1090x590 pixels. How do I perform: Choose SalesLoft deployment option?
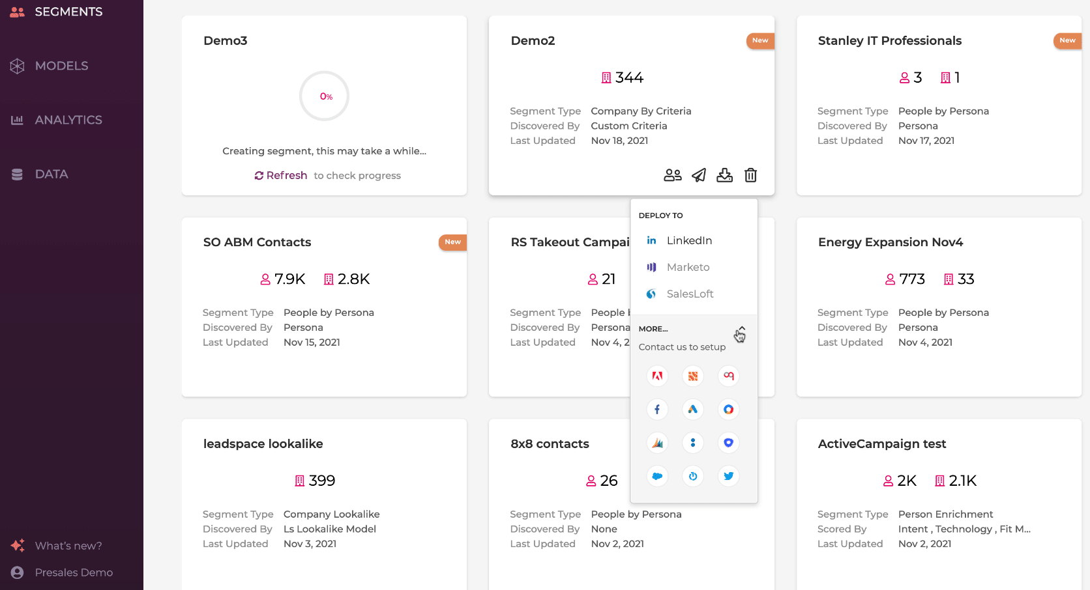[x=690, y=294]
